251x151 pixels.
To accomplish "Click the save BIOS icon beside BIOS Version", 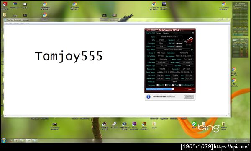I will [x=192, y=49].
